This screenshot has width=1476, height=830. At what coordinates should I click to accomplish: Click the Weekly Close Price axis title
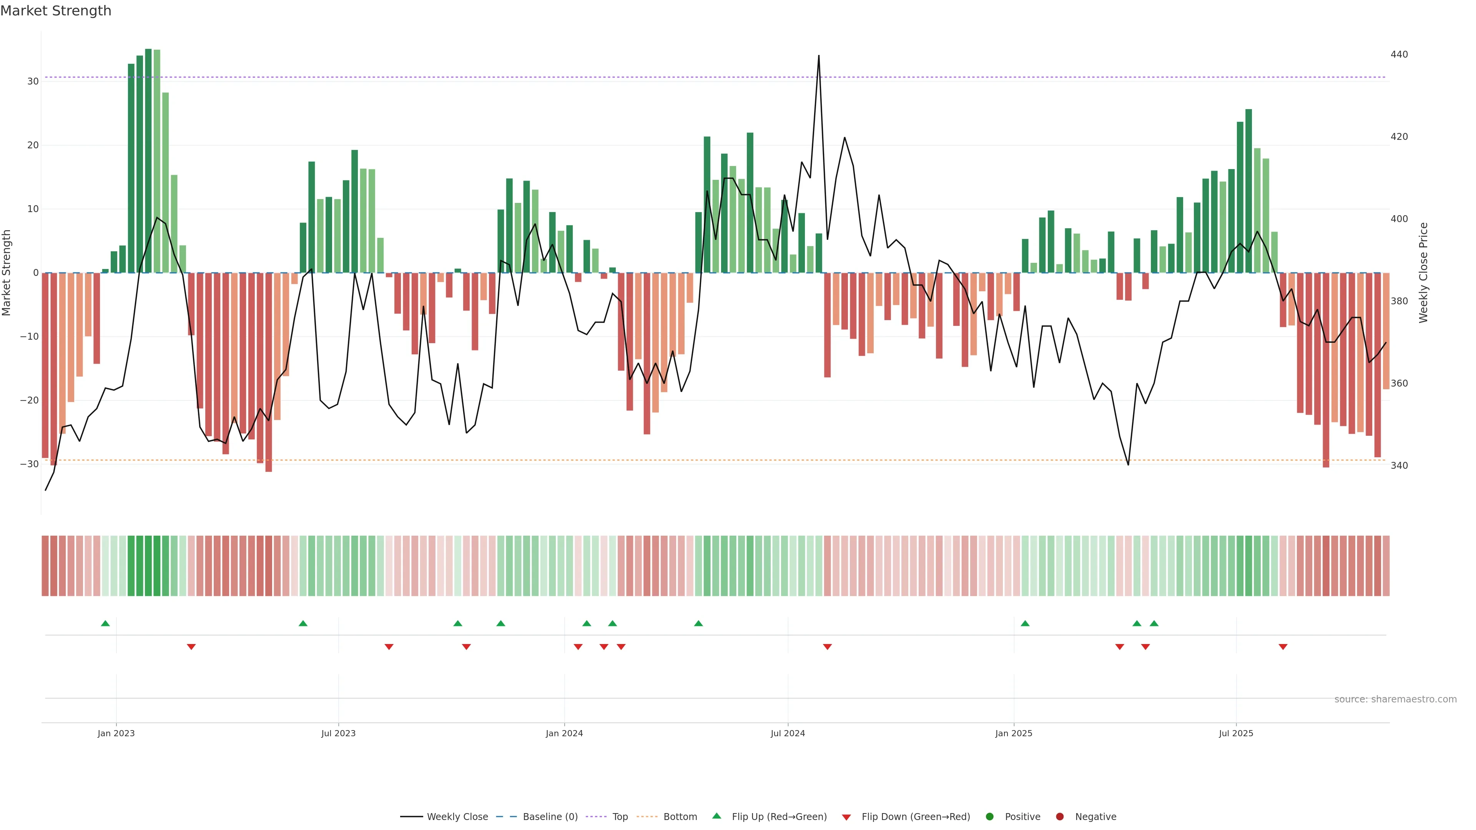[x=1423, y=273]
